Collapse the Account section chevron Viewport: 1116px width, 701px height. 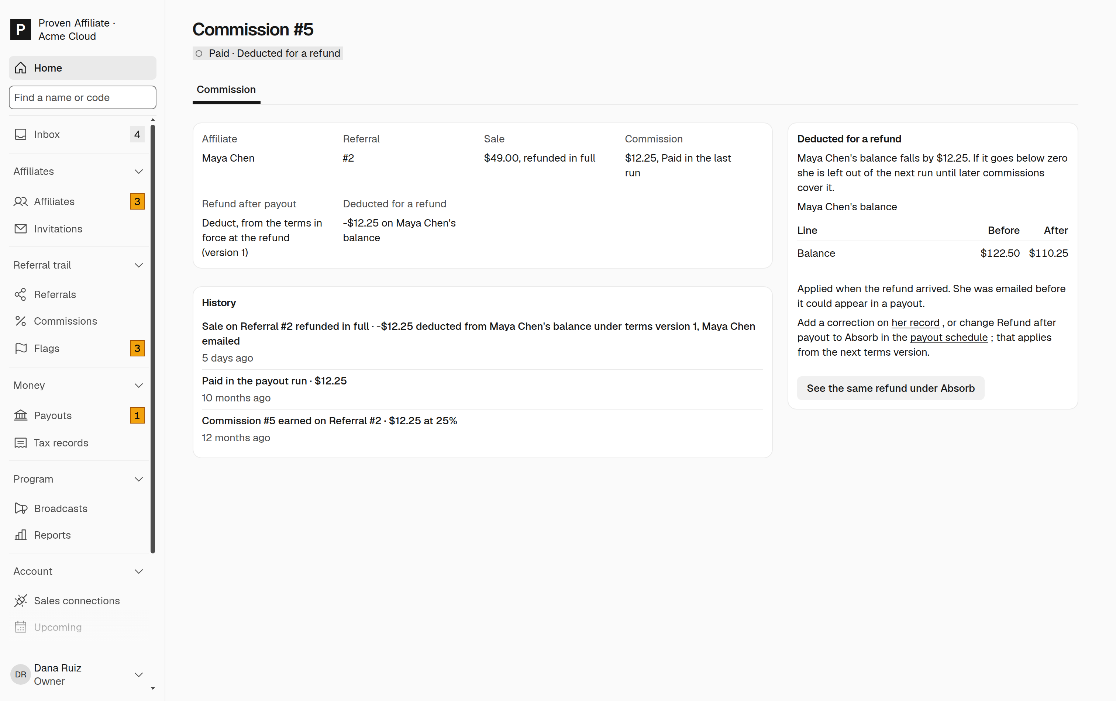tap(138, 572)
